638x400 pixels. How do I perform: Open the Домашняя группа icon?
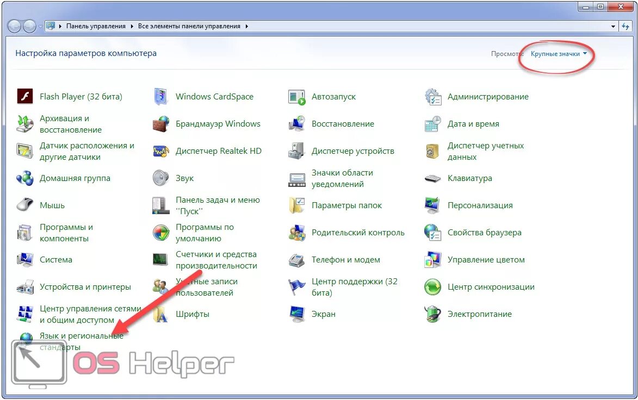(25, 178)
